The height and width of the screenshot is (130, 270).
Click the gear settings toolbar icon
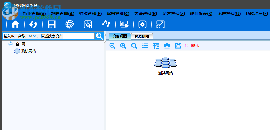(142, 24)
